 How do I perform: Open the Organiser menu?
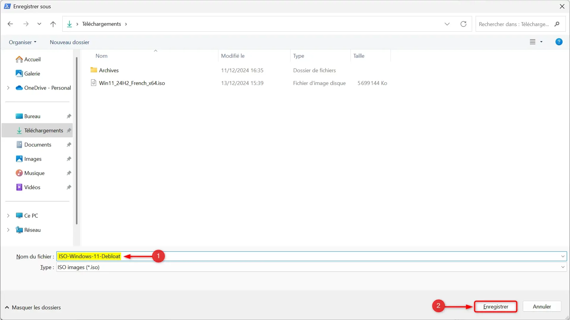[x=23, y=42]
